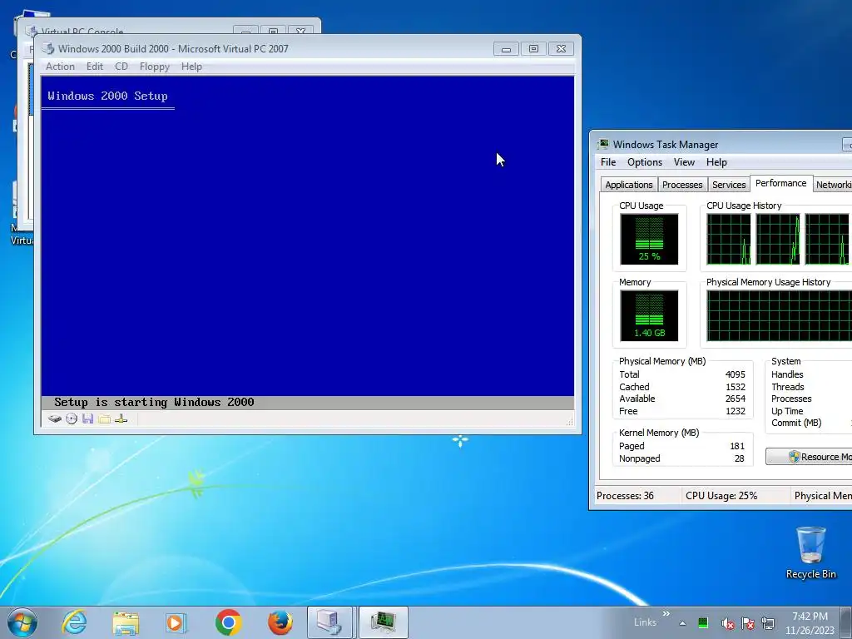Launch Mozilla Firefox from taskbar
This screenshot has height=639, width=852.
tap(280, 622)
